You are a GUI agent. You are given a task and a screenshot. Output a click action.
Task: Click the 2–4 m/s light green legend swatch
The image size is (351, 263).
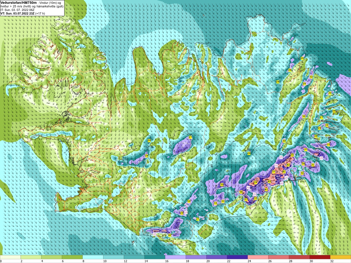point(31,257)
